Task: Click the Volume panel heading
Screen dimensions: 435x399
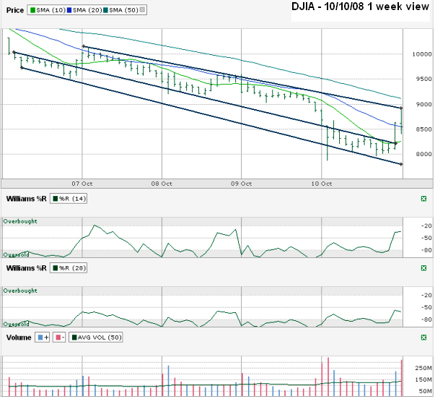Action: pos(19,338)
